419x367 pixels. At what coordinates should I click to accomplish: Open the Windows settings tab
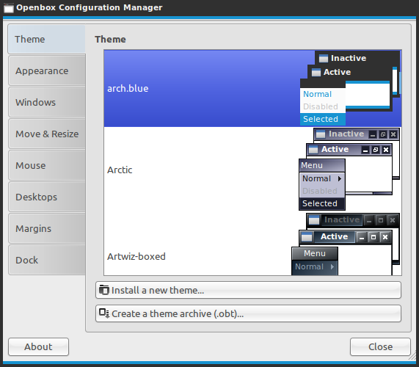click(x=47, y=102)
